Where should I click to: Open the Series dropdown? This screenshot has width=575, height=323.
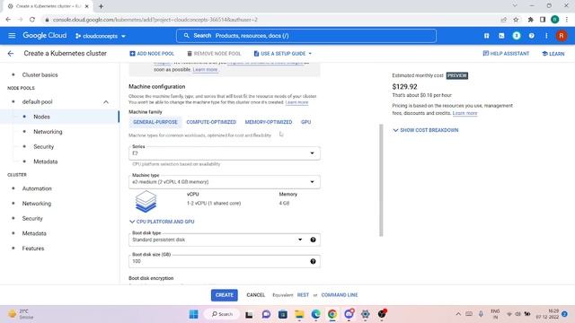[224, 153]
